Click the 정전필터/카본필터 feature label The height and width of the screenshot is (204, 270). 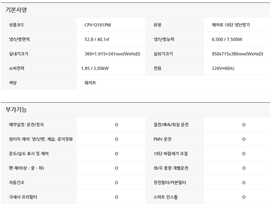click(169, 182)
